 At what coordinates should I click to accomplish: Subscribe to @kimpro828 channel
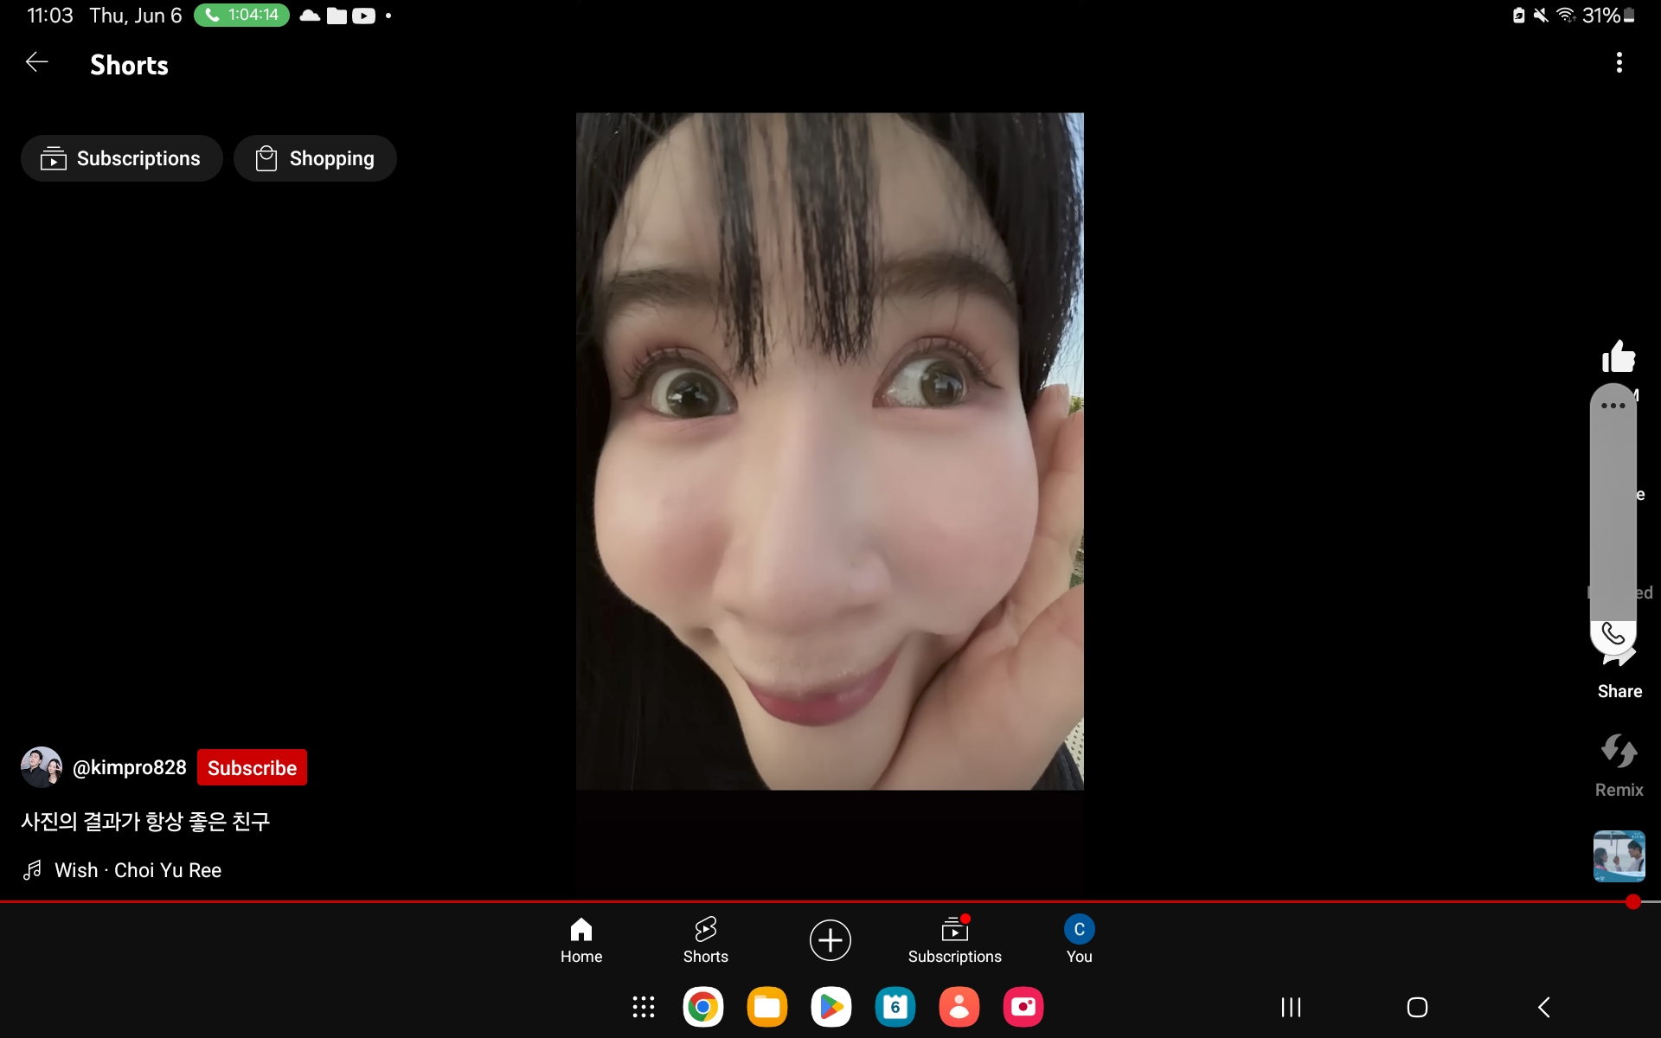(x=252, y=768)
